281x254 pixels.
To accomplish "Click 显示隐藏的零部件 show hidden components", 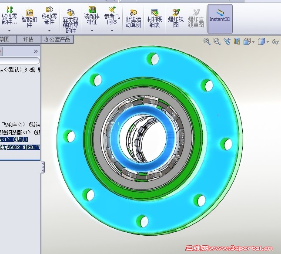I will 70,21.
